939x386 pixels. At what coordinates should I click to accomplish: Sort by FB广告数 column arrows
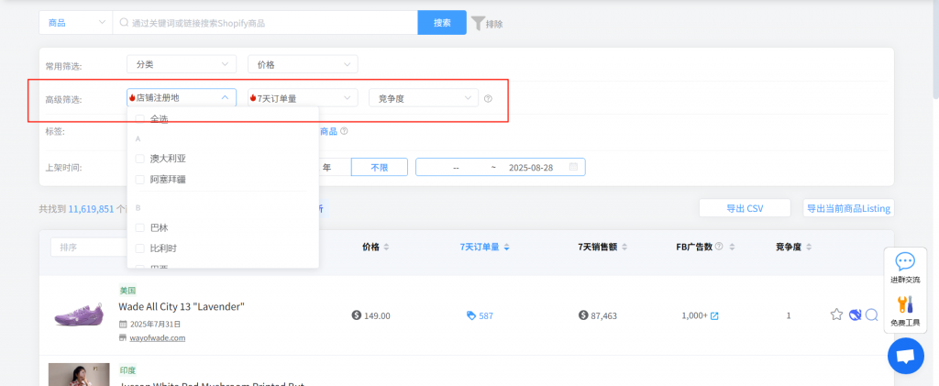[x=732, y=248]
